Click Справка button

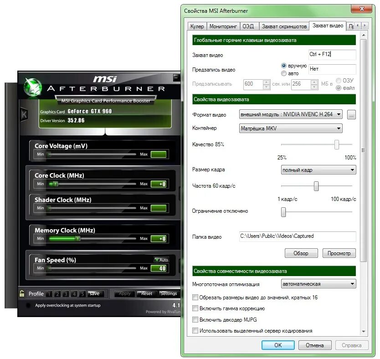click(351, 345)
